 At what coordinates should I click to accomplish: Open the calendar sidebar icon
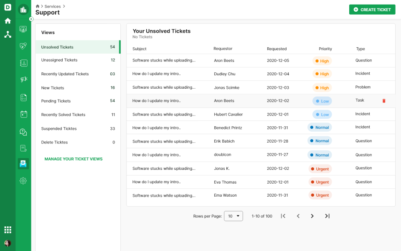click(x=23, y=114)
